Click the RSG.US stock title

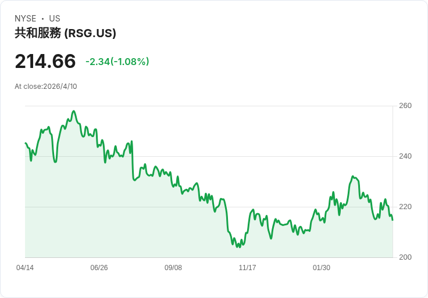click(x=65, y=33)
